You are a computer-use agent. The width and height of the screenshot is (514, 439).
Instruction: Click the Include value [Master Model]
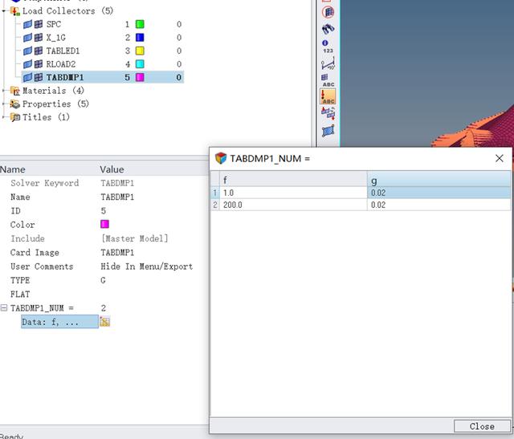coord(134,238)
